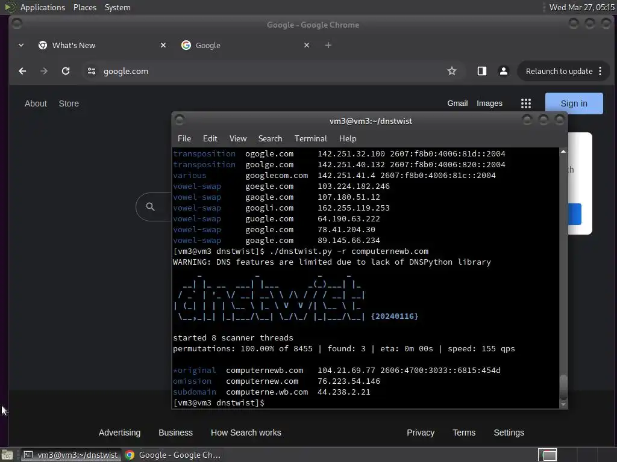Click the terminal scrollbar up arrow

pos(563,152)
